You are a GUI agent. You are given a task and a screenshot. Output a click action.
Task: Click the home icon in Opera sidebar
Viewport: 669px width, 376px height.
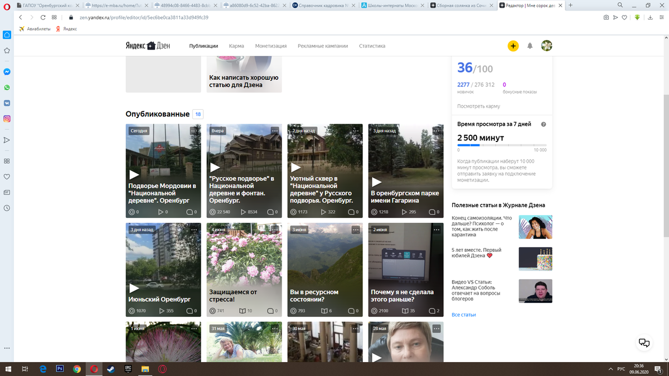(7, 35)
